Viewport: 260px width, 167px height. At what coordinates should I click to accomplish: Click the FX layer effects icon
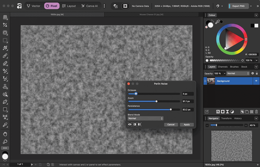coord(218,112)
